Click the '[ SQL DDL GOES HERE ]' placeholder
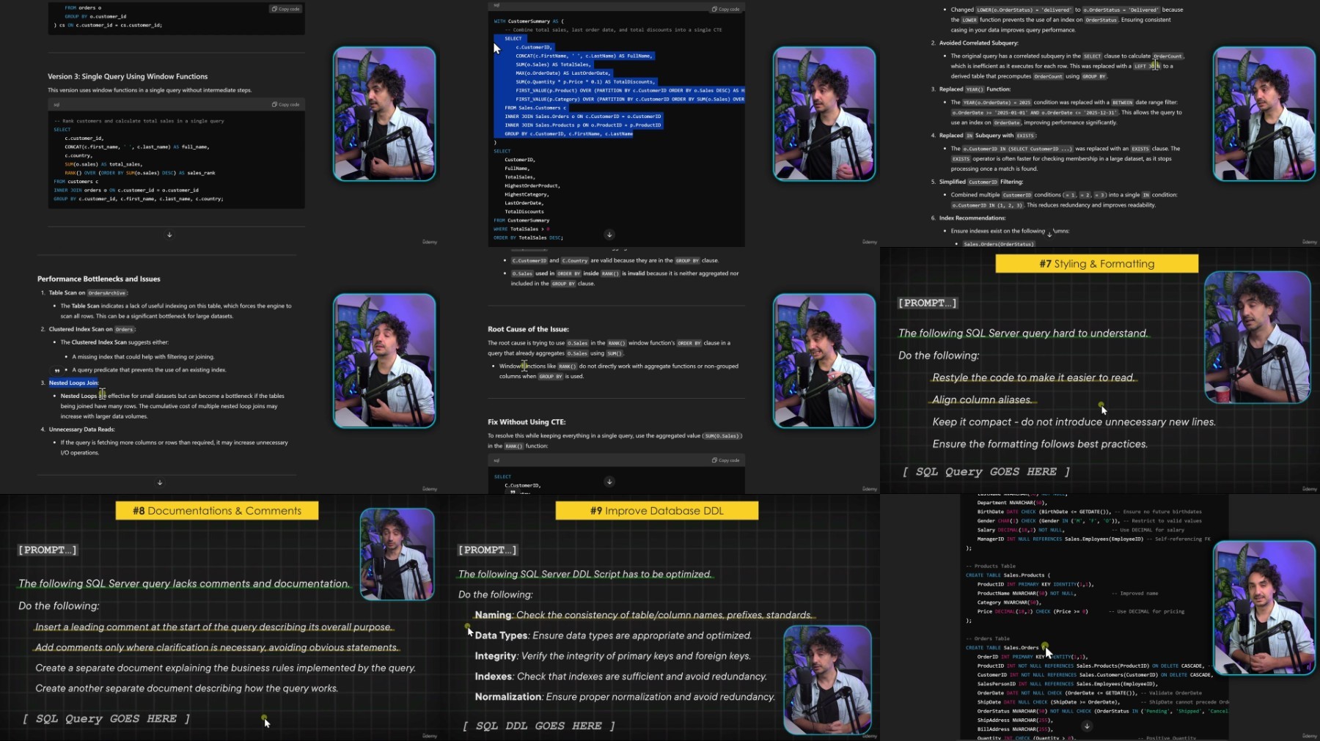The height and width of the screenshot is (741, 1320). click(x=538, y=726)
